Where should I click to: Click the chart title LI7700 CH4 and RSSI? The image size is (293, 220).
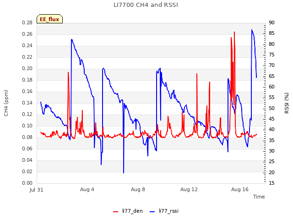146,5
